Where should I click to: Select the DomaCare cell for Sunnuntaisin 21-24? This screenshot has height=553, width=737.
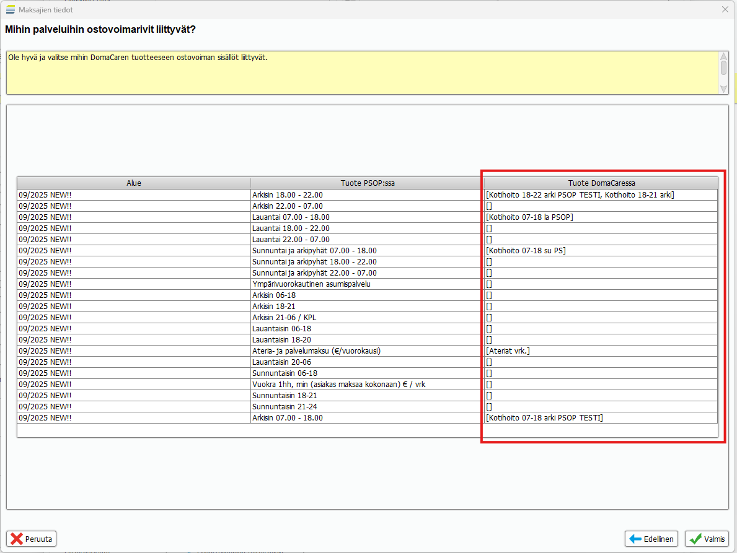601,406
